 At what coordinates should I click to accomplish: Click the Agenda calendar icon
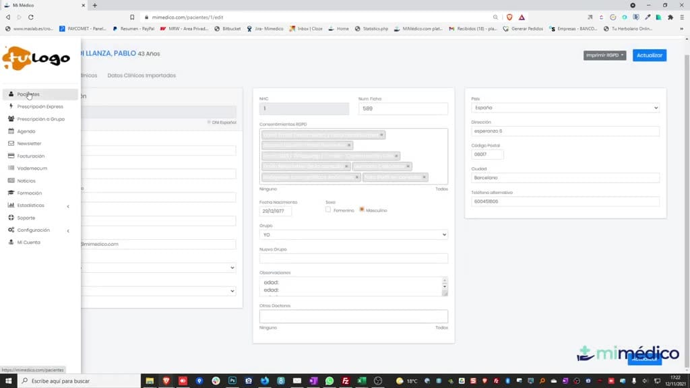click(x=11, y=131)
